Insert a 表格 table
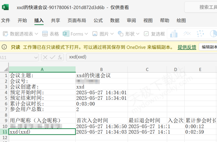Image resolution: width=217 pixels, height=142 pixels. [50, 34]
